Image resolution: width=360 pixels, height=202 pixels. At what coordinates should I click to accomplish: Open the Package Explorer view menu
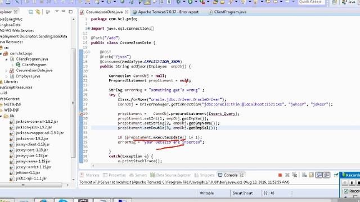pyautogui.click(x=57, y=11)
